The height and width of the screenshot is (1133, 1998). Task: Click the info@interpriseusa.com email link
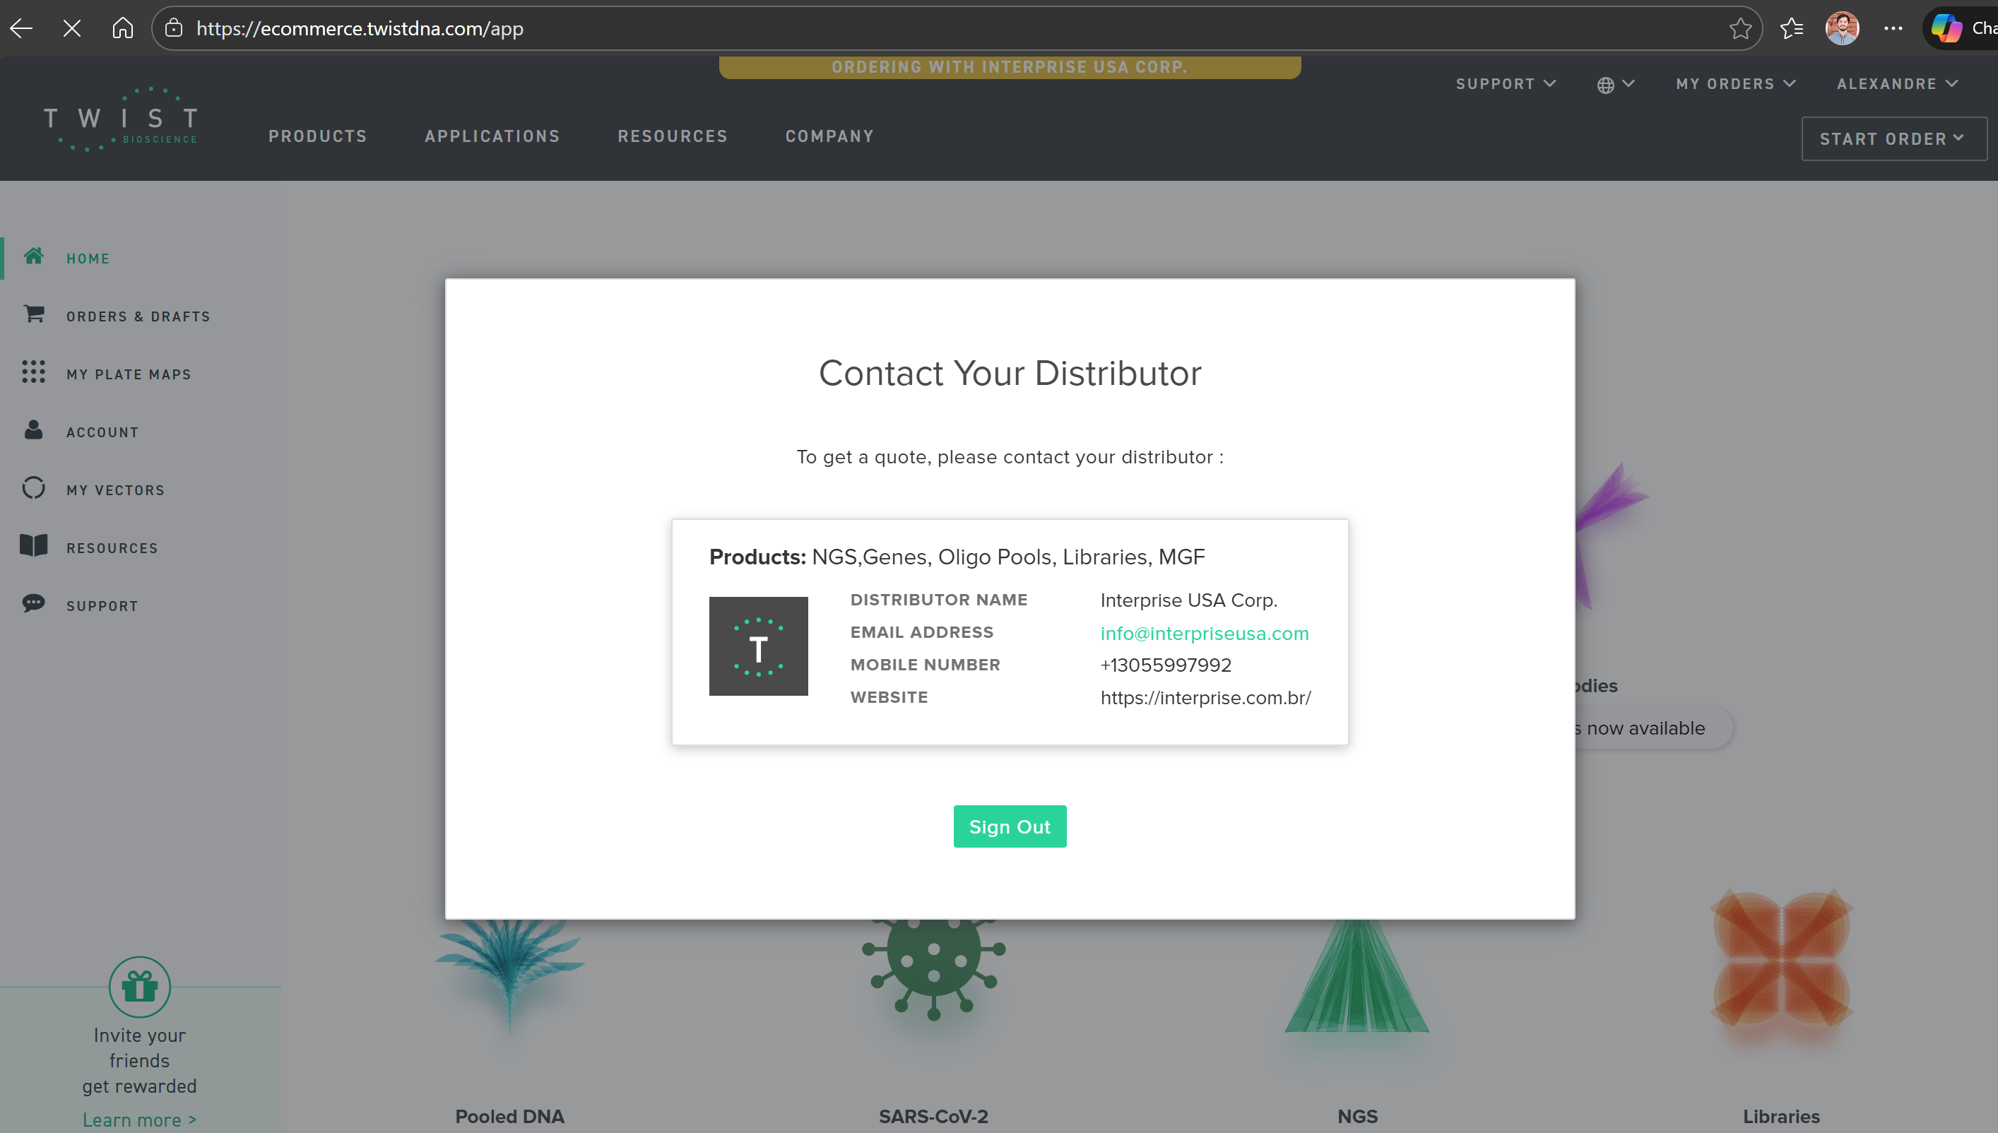1204,634
